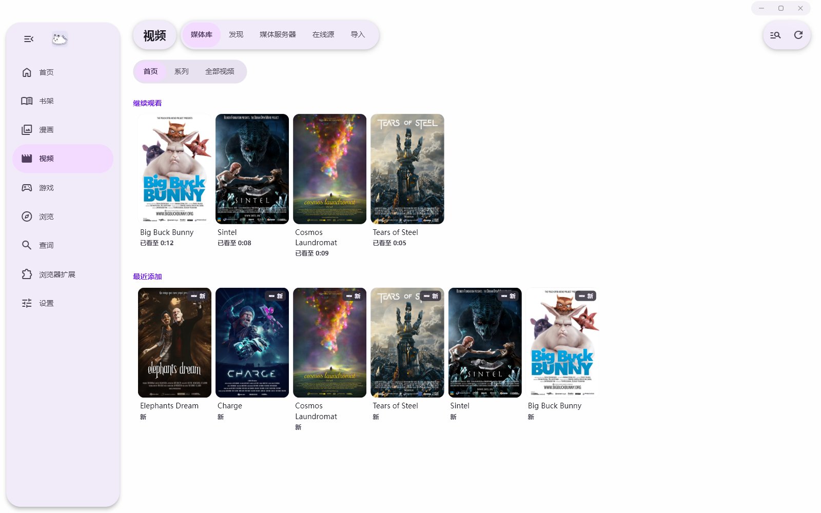Open Charge poster in recently added
This screenshot has height=513, width=821.
(252, 343)
